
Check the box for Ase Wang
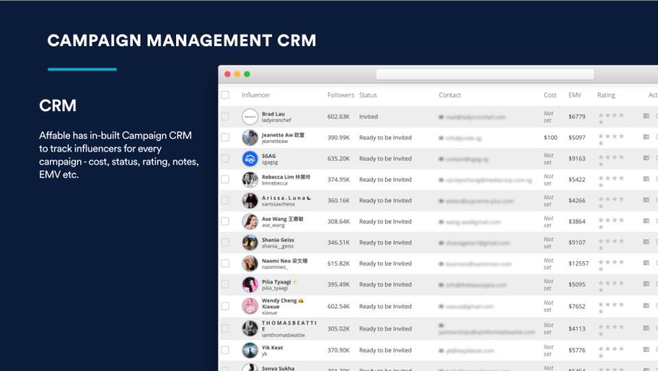pos(226,222)
